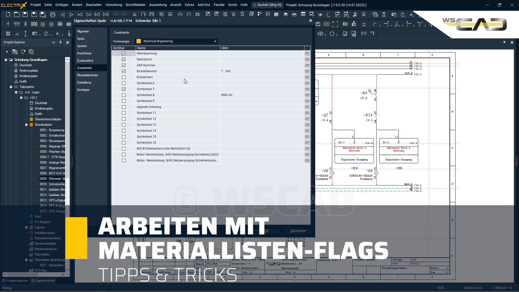Switch to the Allgemein properties tab
Screen dimensions: 519x292
pyautogui.click(x=84, y=31)
